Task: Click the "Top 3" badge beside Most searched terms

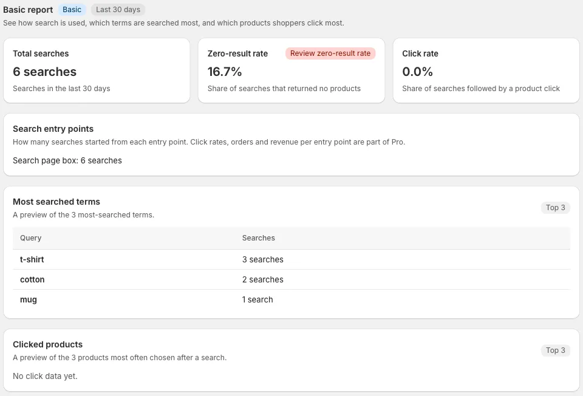Action: 556,208
